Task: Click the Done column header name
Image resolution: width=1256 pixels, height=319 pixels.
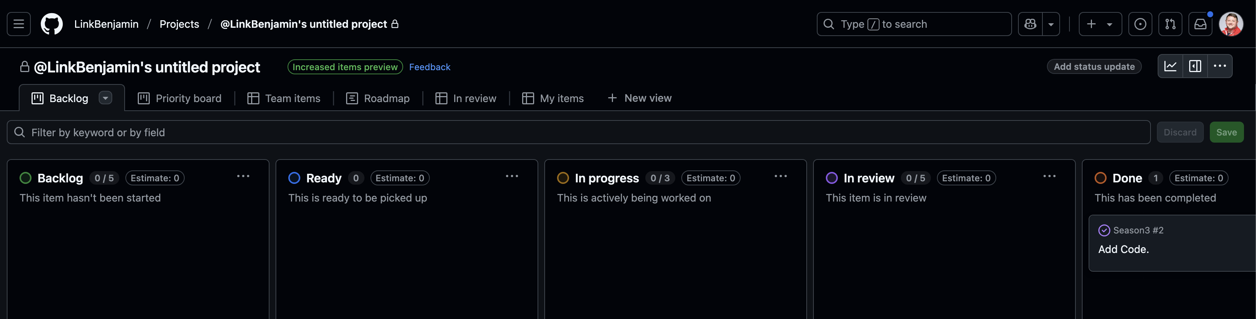Action: coord(1127,178)
